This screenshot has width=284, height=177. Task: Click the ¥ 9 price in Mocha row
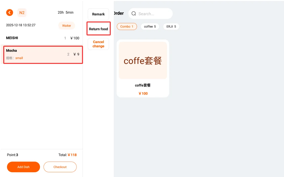click(76, 54)
